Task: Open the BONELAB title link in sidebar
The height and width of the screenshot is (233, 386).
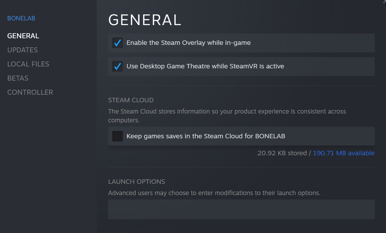Action: (x=21, y=18)
